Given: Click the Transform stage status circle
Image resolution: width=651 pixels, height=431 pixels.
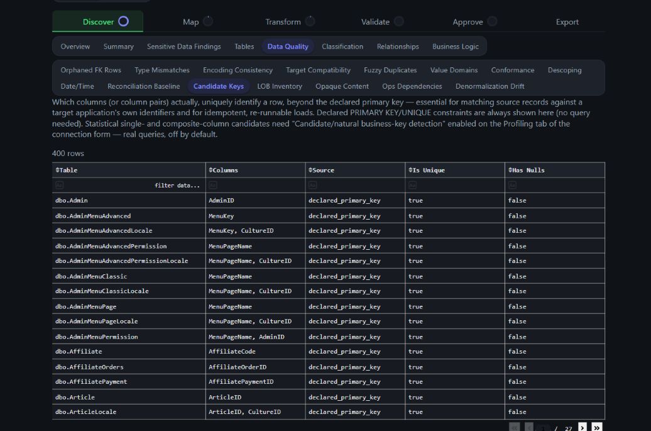Looking at the screenshot, I should click(x=310, y=21).
